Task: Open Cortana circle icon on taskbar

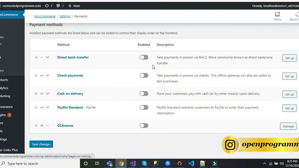Action: [x=85, y=163]
